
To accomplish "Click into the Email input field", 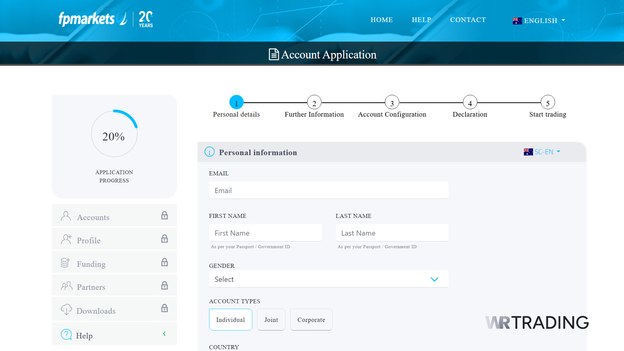I will tap(328, 190).
